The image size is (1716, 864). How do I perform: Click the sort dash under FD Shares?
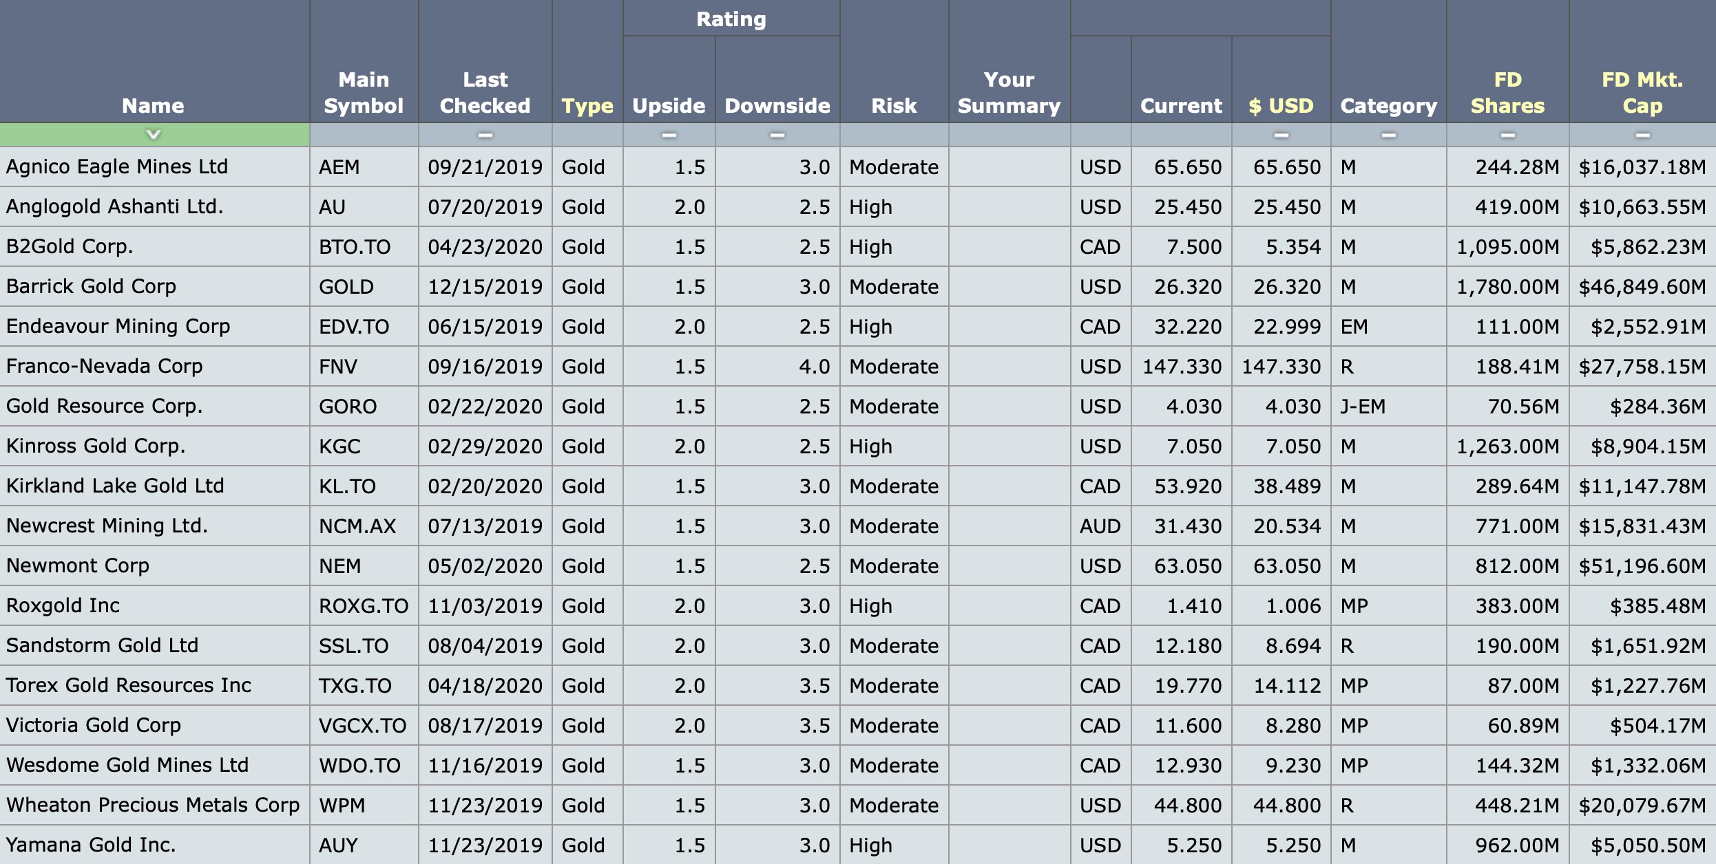(x=1507, y=135)
